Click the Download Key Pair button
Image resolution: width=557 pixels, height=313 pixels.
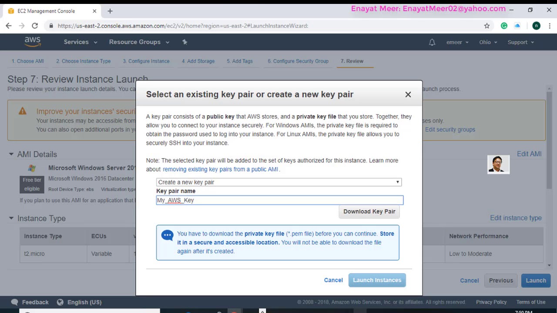(369, 211)
